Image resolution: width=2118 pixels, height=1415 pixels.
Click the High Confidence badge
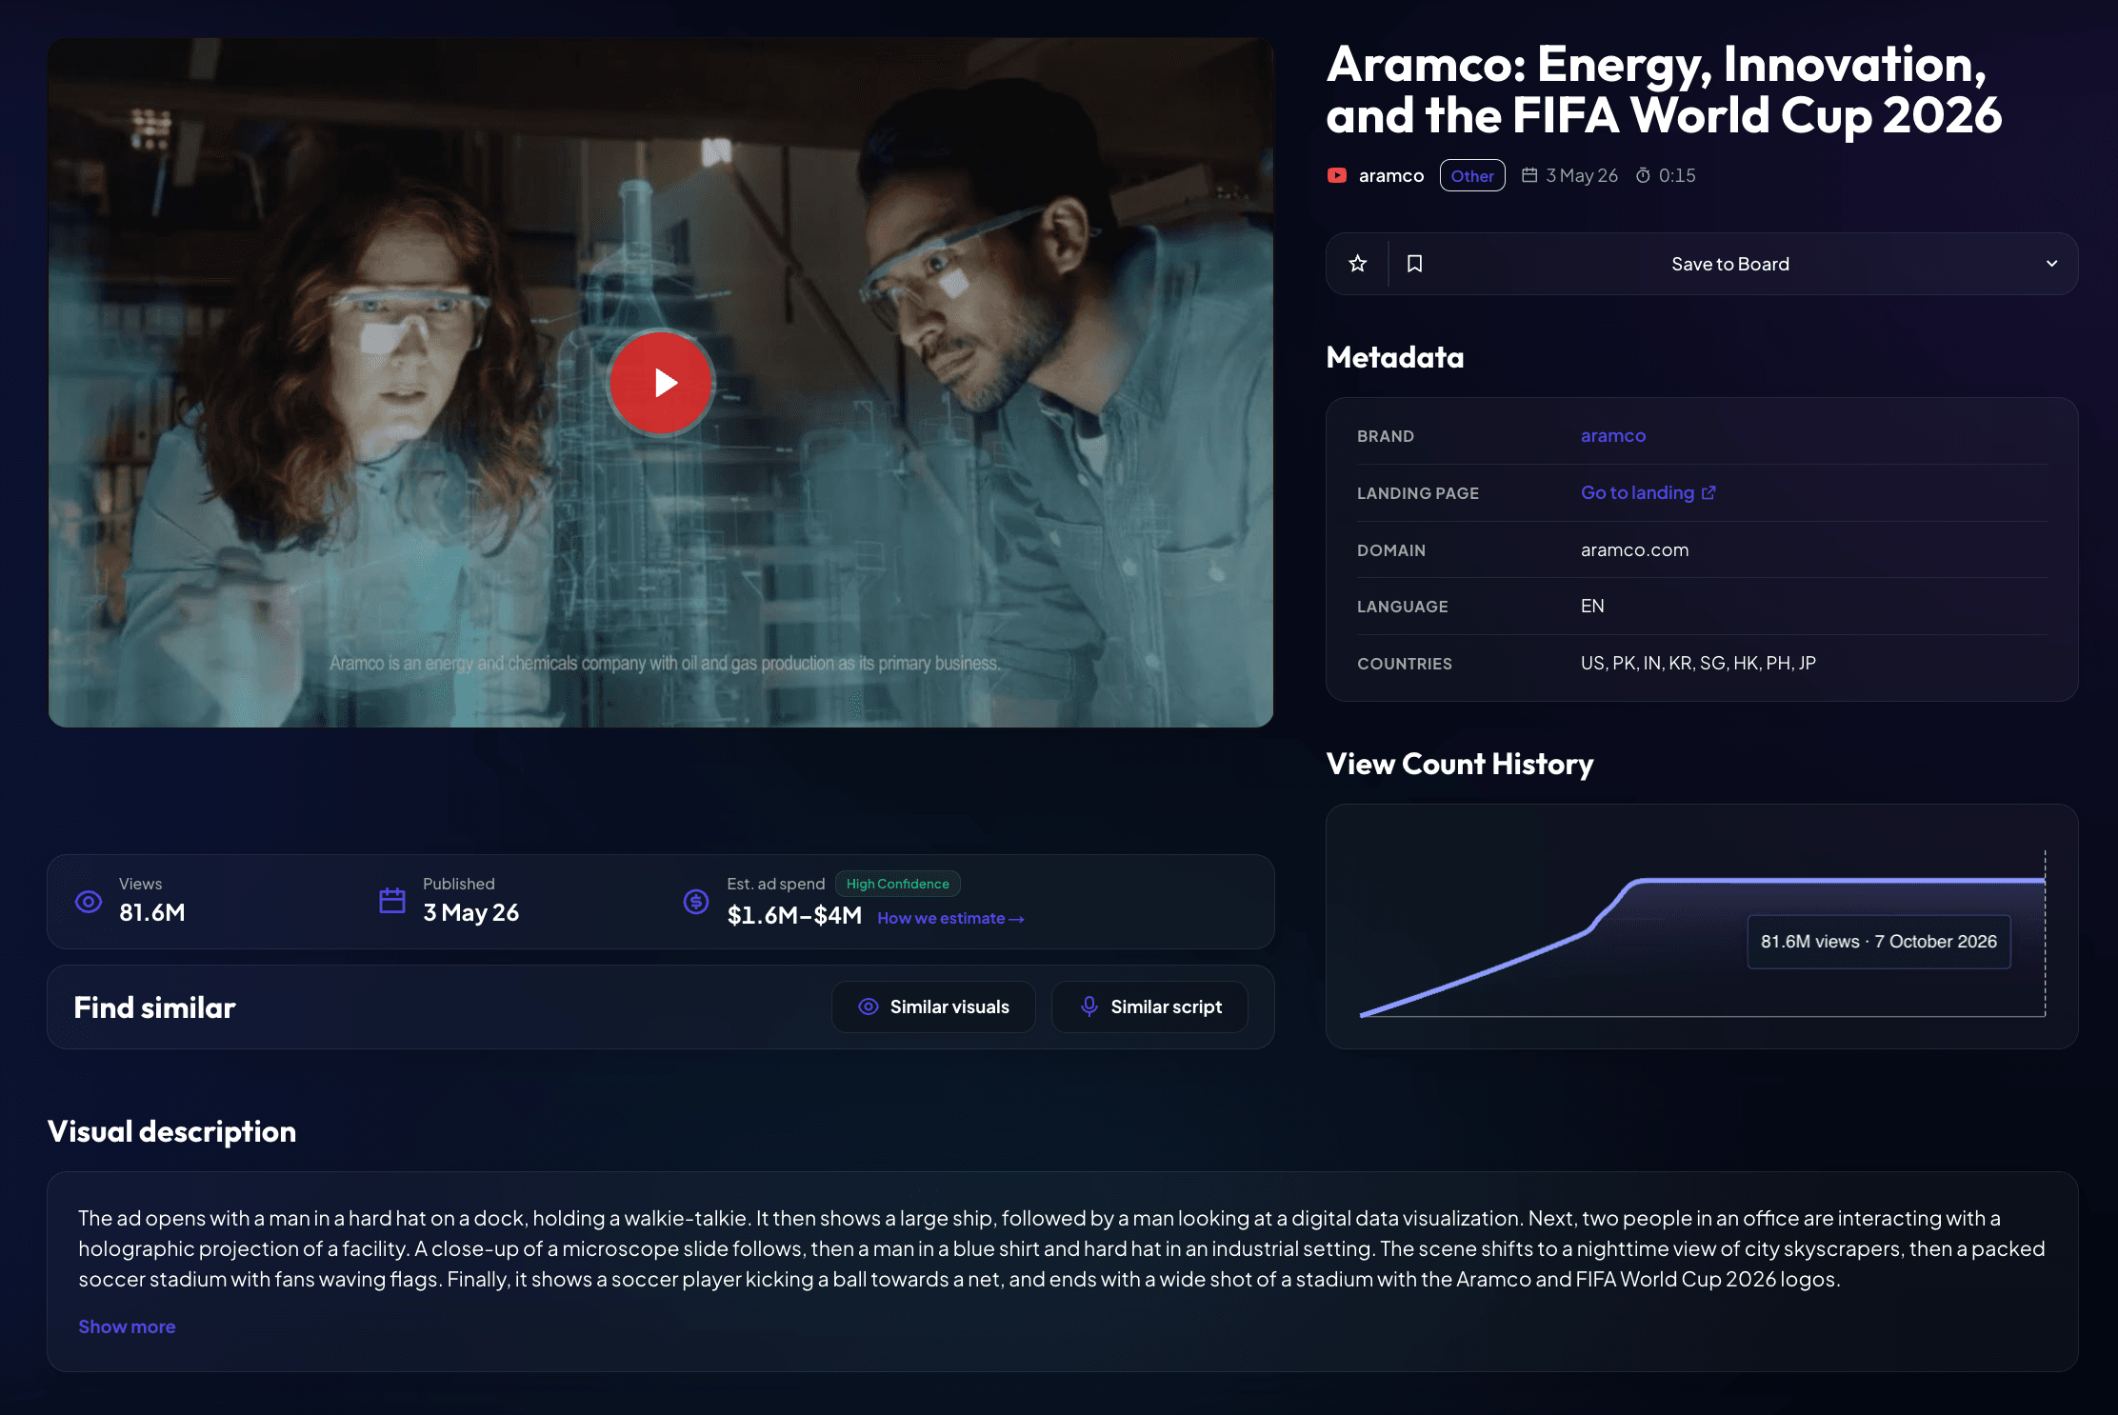[x=898, y=884]
